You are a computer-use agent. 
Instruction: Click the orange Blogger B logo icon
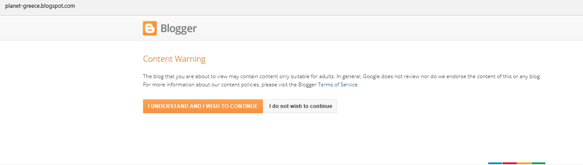[150, 29]
